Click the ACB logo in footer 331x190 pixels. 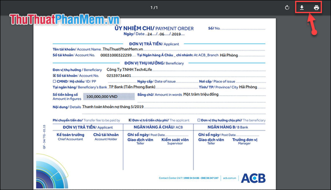(x=253, y=178)
